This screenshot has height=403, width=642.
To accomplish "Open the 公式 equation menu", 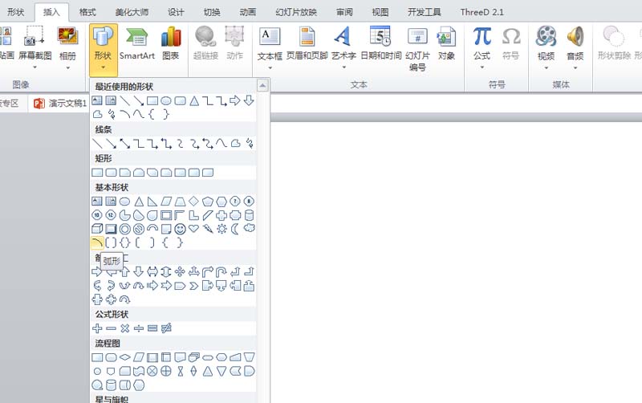I will pyautogui.click(x=482, y=48).
